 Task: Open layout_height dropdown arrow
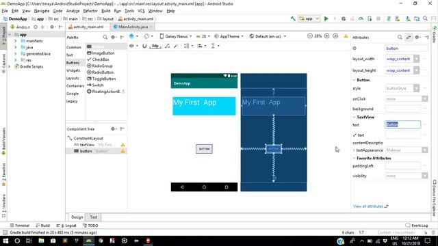tap(416, 70)
